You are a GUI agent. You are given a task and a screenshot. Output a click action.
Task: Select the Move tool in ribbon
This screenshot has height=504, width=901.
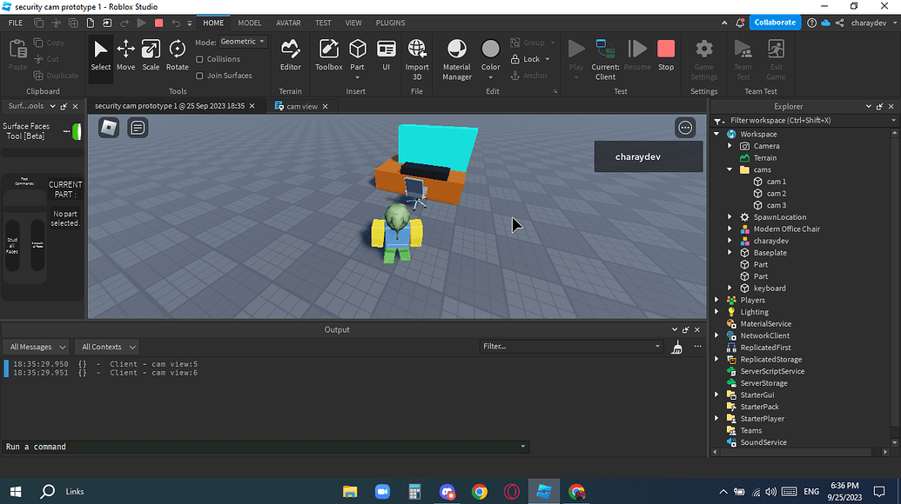click(125, 55)
